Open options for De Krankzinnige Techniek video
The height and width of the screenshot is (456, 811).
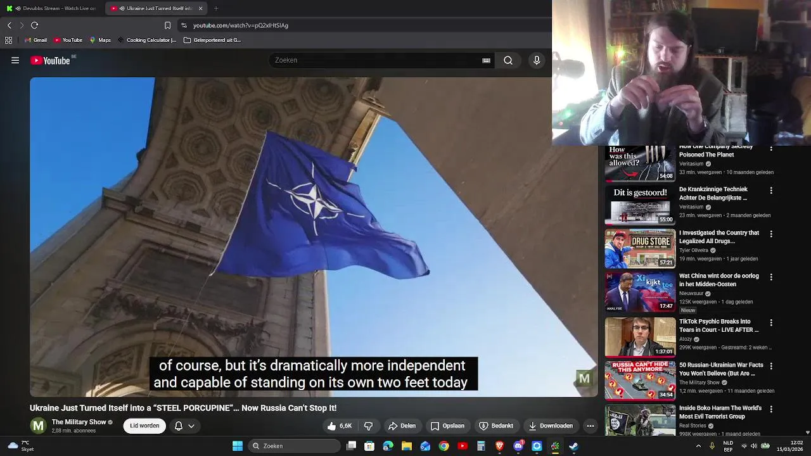771,190
